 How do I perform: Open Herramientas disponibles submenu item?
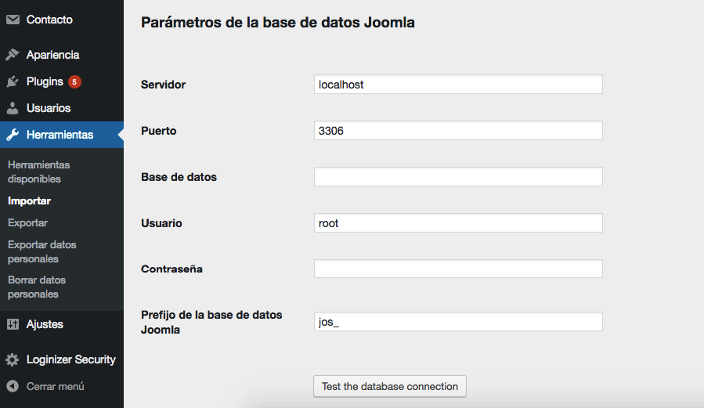38,172
